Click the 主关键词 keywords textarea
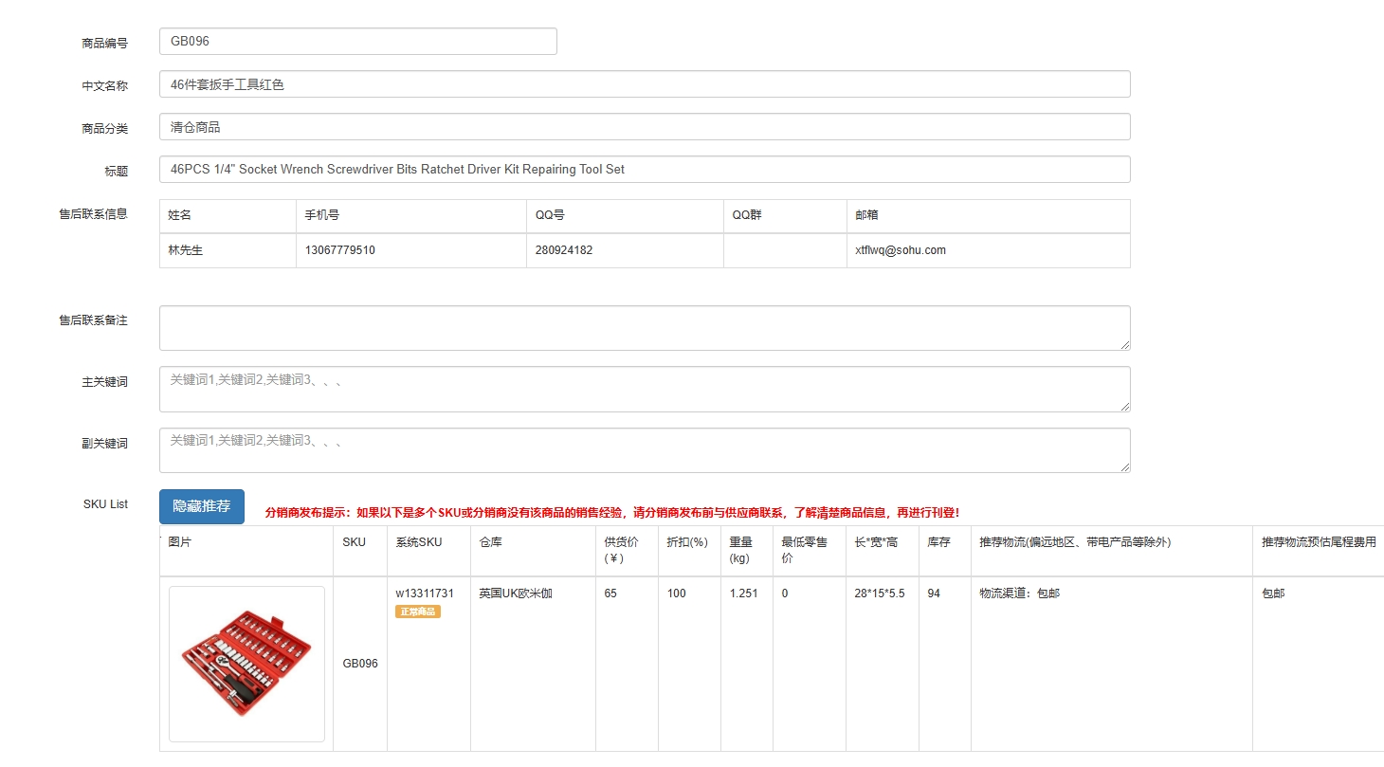Screen dimensions: 1384x767 click(x=645, y=389)
